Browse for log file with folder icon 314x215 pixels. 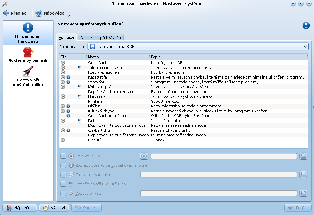303,175
